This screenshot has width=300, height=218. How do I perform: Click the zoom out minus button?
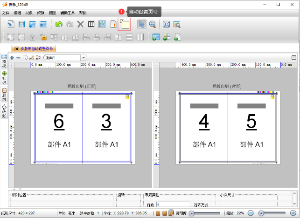pyautogui.click(x=251, y=213)
